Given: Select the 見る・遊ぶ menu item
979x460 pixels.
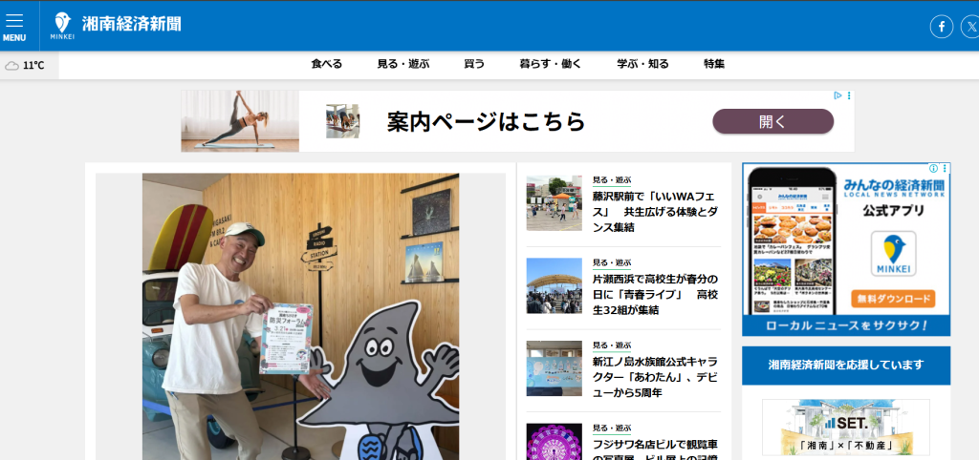Looking at the screenshot, I should [402, 64].
